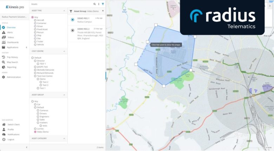Click the Reporting pie chart icon

(x=4, y=67)
